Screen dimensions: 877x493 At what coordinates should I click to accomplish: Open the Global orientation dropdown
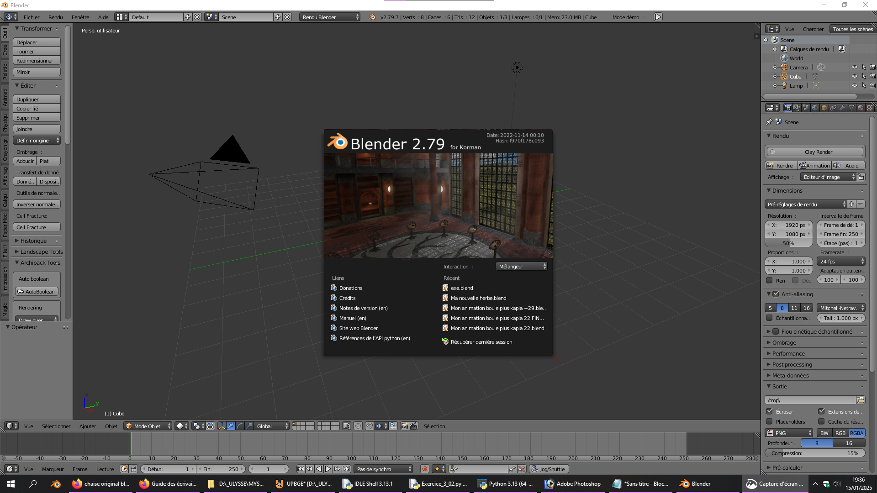pyautogui.click(x=271, y=426)
